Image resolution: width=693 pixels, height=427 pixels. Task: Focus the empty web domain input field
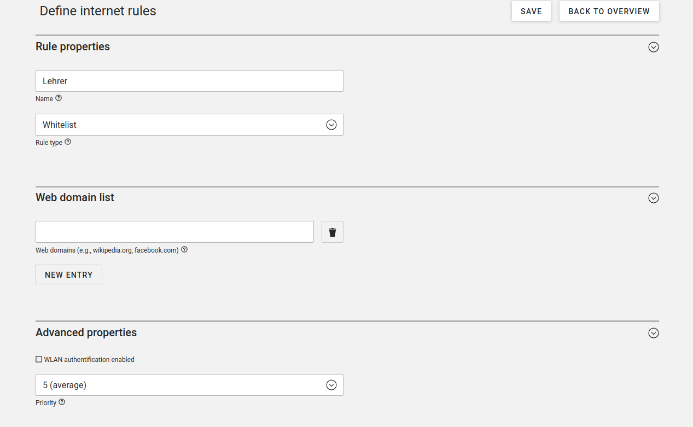174,232
